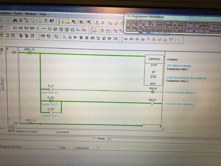221x166 pixels.
Task: Select the vertical line tool
Action: pyautogui.click(x=38, y=29)
